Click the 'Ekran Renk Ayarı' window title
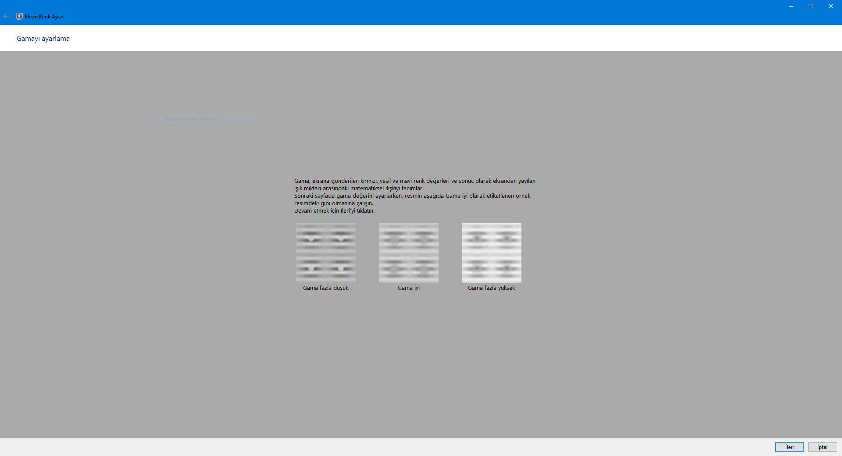Viewport: 842px width, 456px height. (x=44, y=17)
